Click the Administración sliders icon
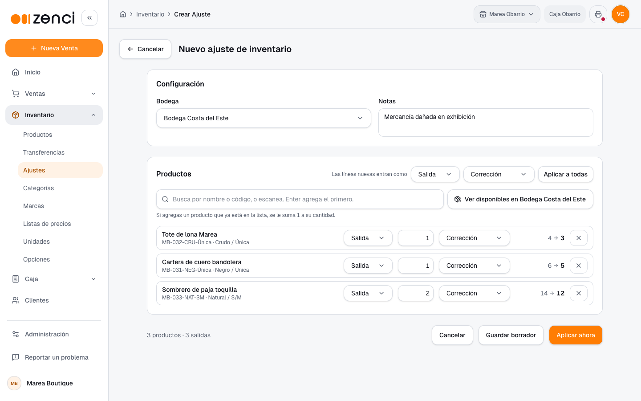The width and height of the screenshot is (641, 401). click(16, 334)
